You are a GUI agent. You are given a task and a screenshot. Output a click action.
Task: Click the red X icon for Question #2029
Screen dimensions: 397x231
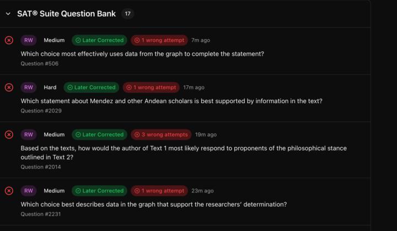(x=9, y=87)
